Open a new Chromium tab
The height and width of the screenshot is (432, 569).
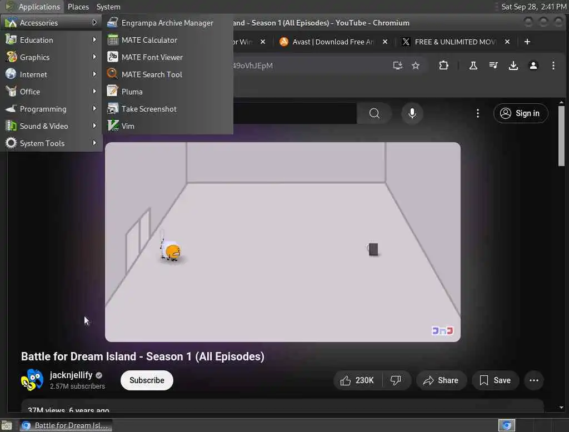tap(527, 42)
